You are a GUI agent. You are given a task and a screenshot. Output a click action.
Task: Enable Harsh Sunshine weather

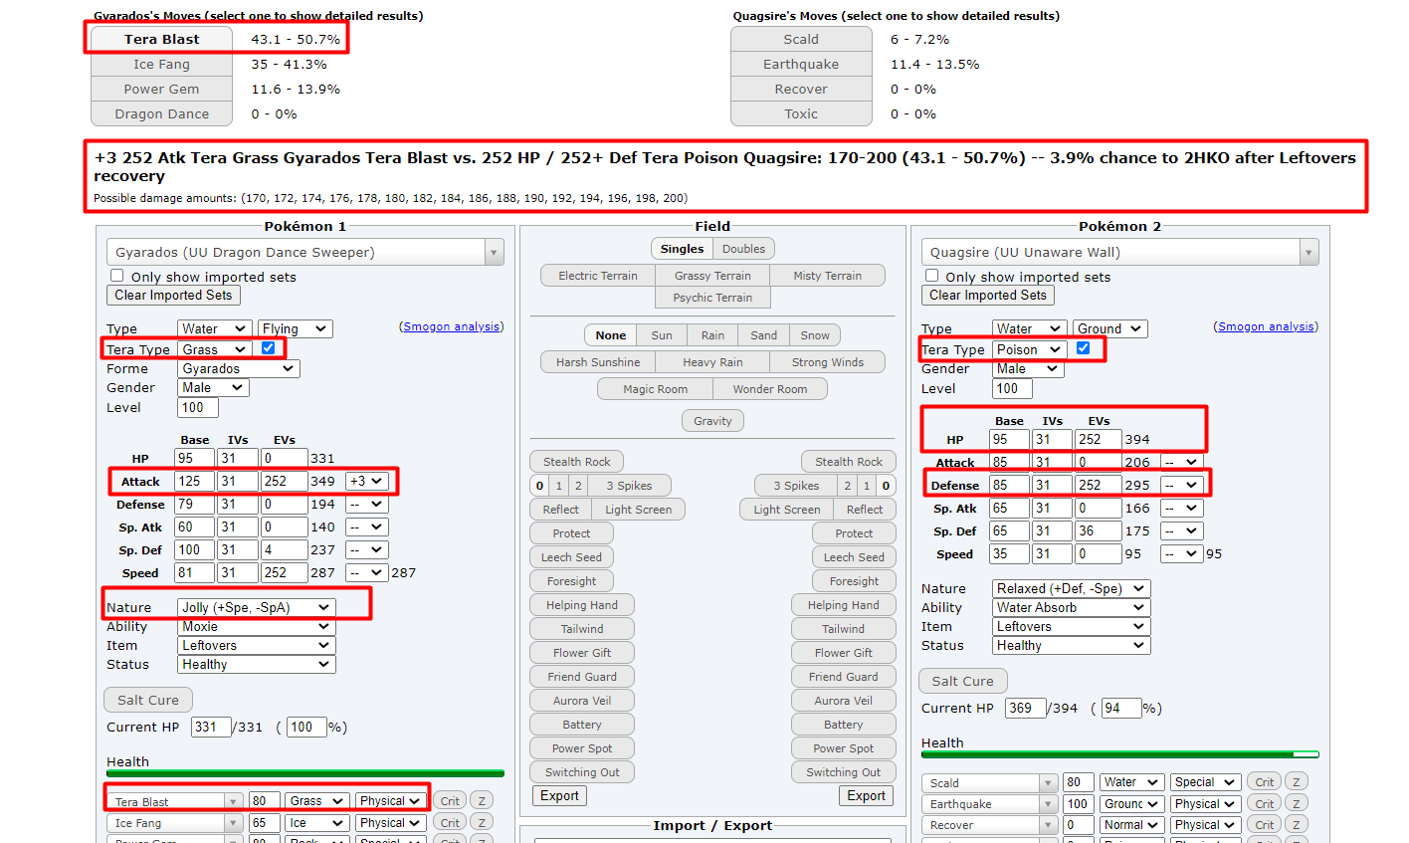(x=598, y=362)
